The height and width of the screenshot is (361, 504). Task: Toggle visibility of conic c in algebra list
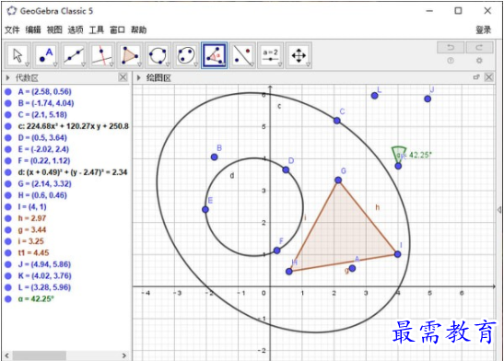(8, 126)
